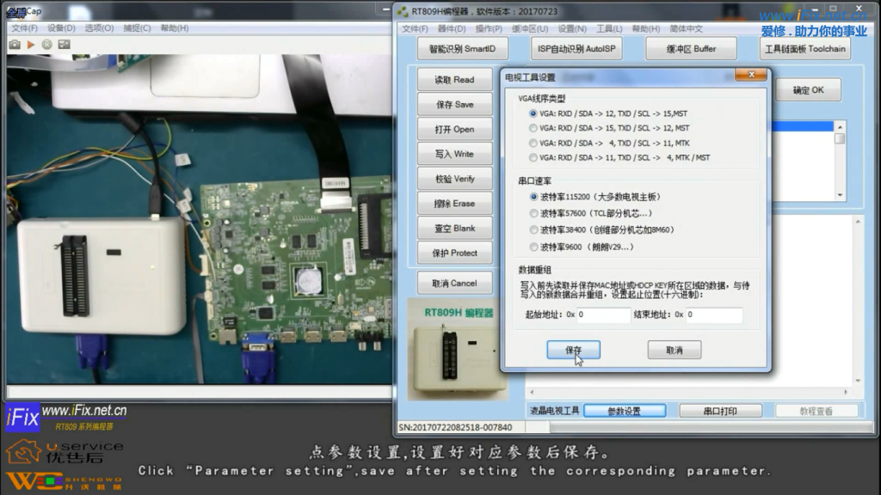Click the RT809H programmer title bar icon

(403, 11)
